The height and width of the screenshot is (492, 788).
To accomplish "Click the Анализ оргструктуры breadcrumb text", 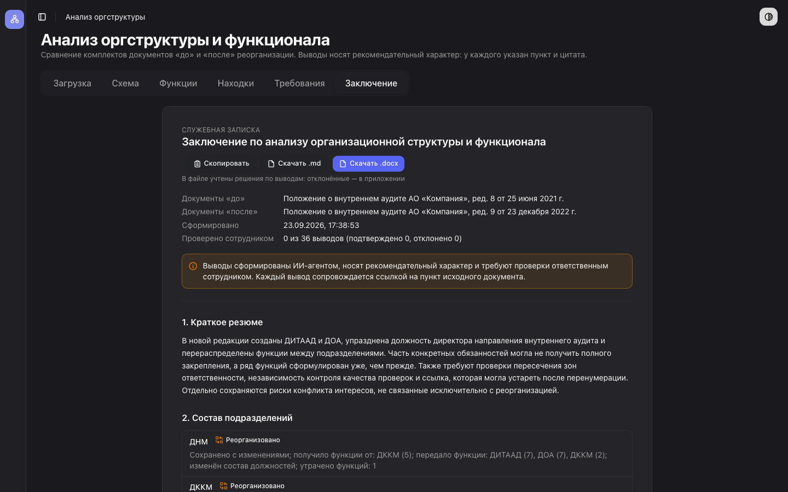I will 105,17.
